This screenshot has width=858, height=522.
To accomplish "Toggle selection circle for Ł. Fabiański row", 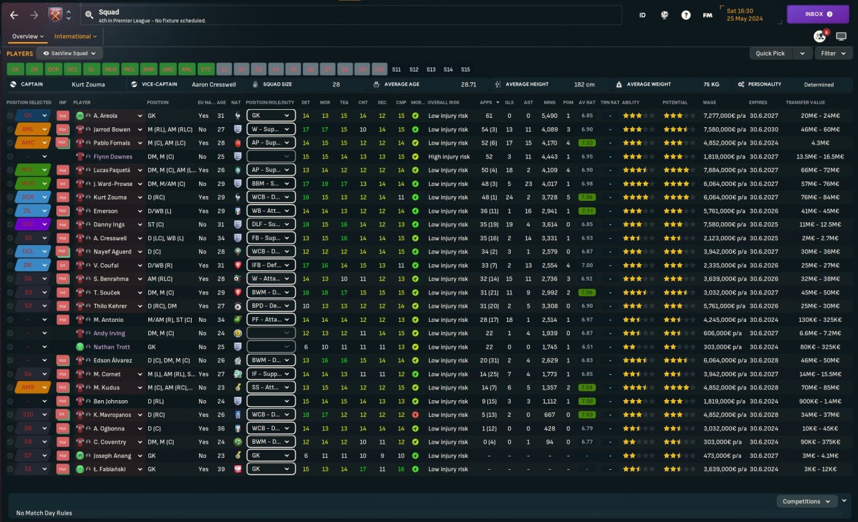I will pos(9,469).
